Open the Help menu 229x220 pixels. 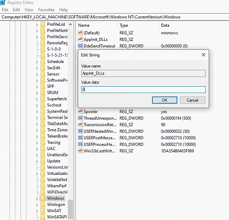64,9
